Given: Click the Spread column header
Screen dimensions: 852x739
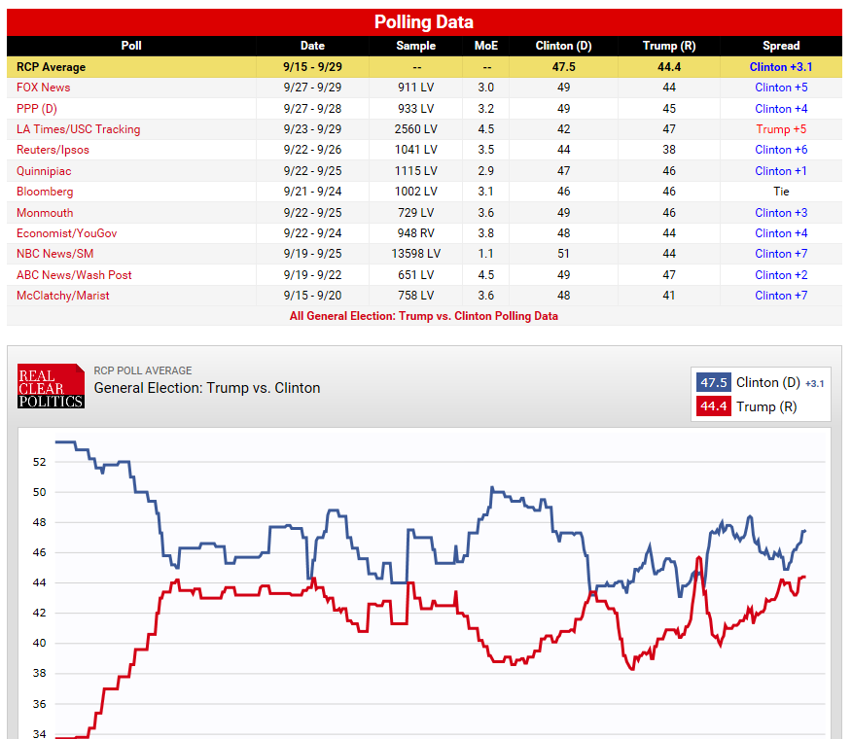Looking at the screenshot, I should [x=781, y=46].
